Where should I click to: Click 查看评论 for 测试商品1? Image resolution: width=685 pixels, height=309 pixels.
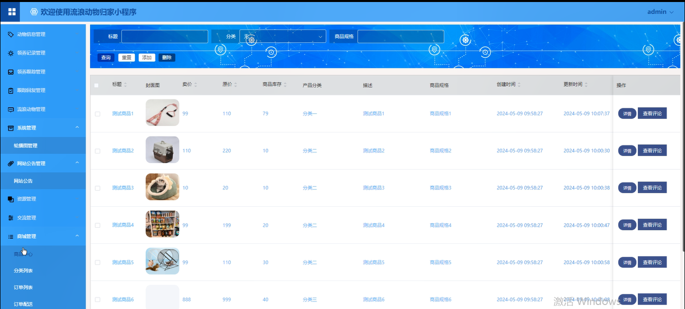(x=652, y=114)
